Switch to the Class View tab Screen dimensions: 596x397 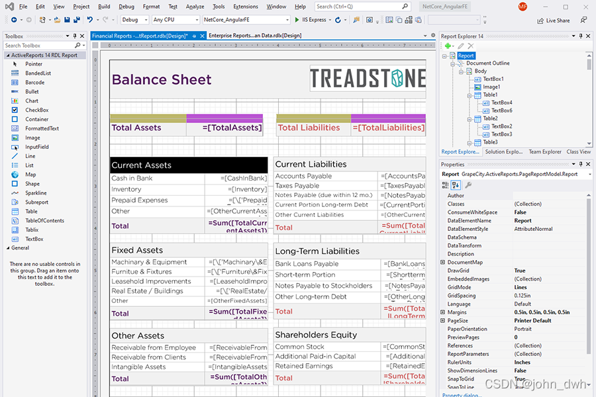pos(579,152)
